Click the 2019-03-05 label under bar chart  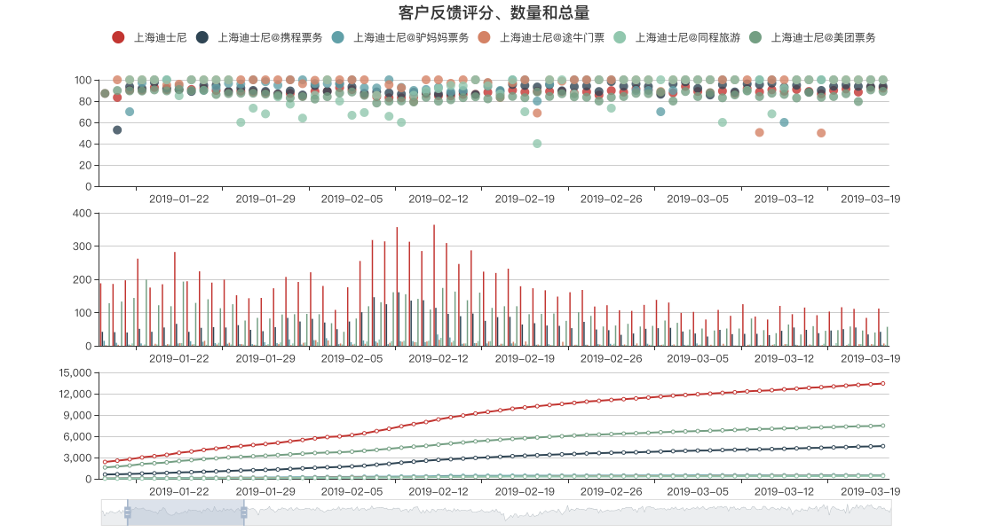pyautogui.click(x=698, y=358)
